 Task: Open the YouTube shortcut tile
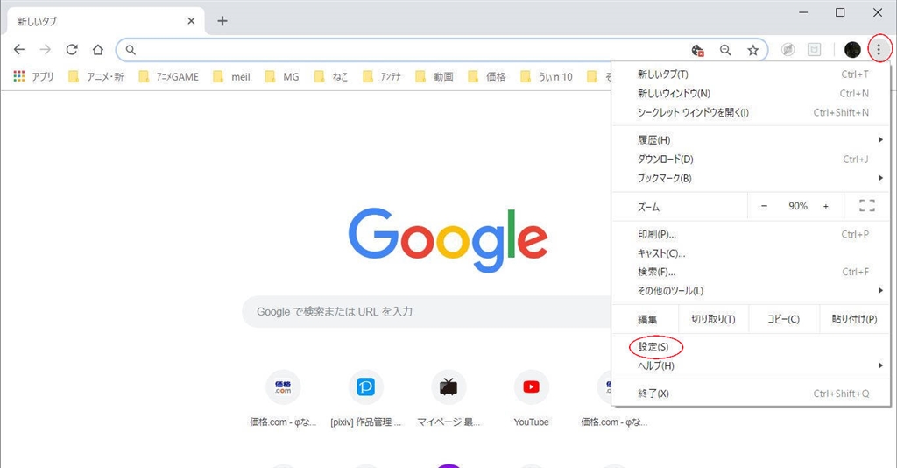point(532,399)
